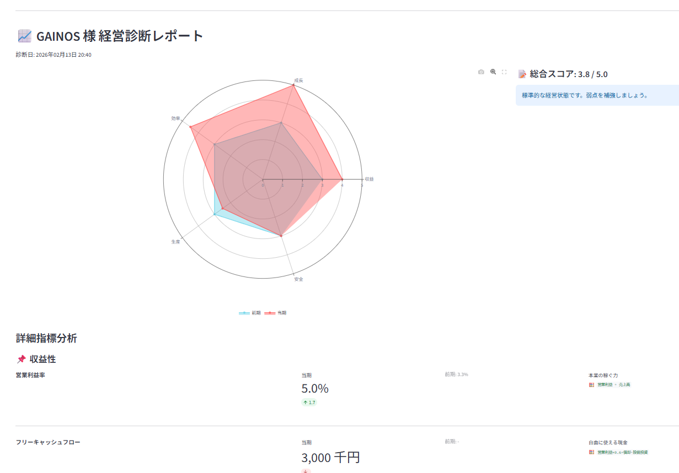Click the reset axes icon in the chart toolbar
Screen dimensions: 679x473
(504, 72)
